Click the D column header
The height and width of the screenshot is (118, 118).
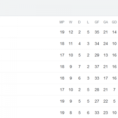[79, 22]
